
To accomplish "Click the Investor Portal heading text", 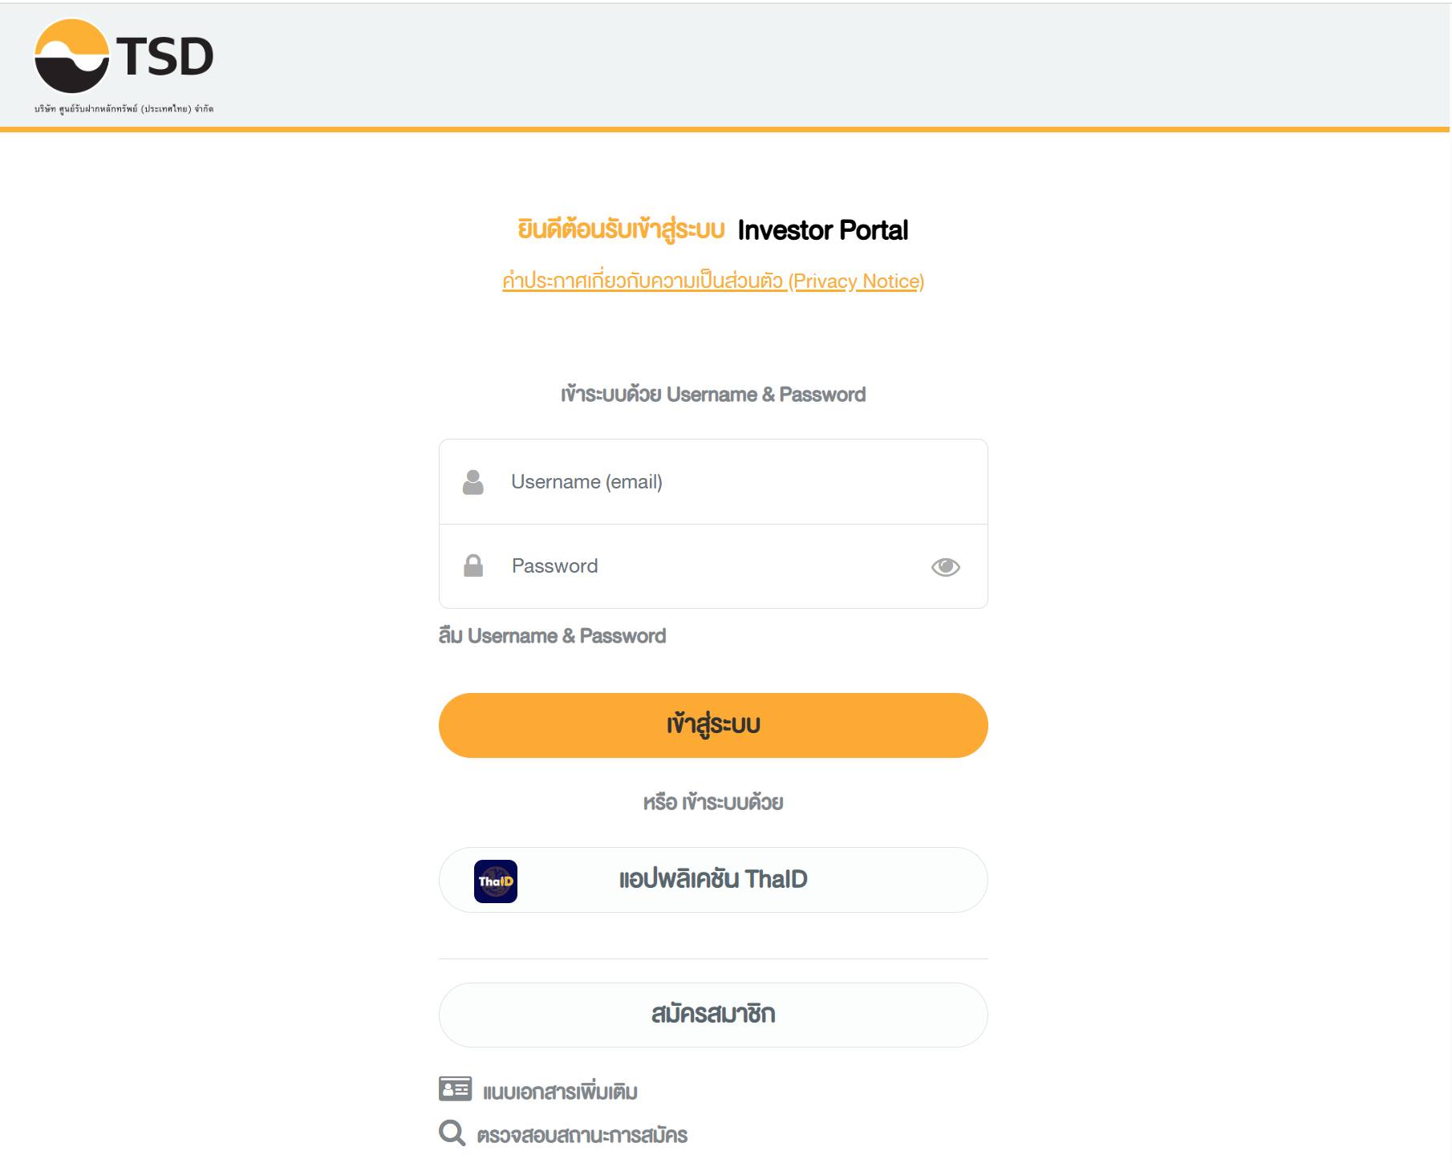I will [823, 230].
